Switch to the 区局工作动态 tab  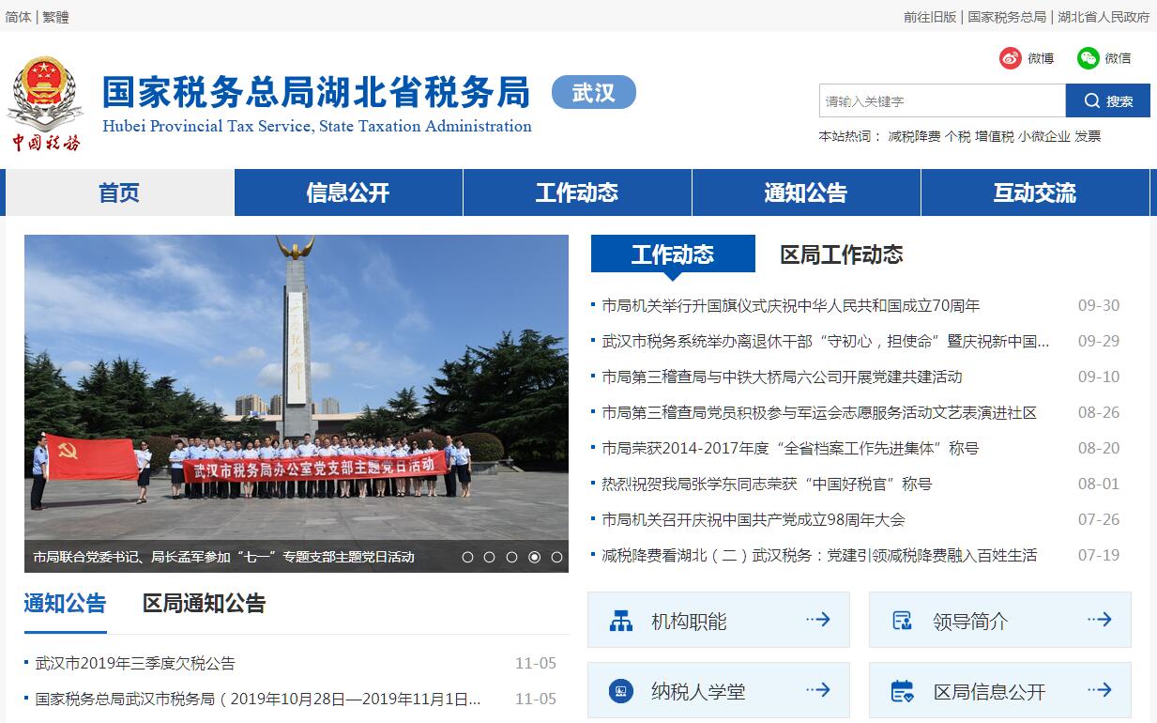pos(841,254)
